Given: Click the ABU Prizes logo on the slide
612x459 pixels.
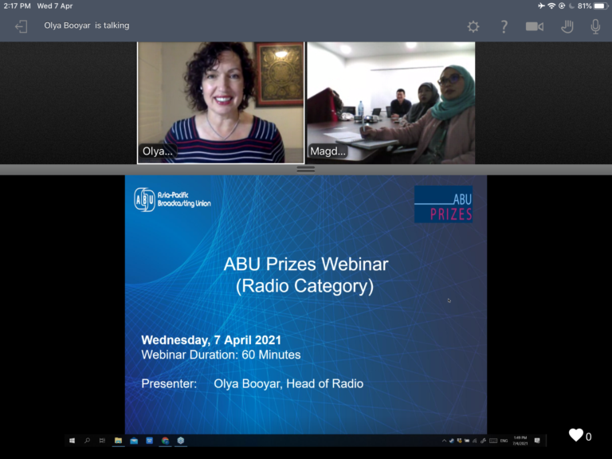Looking at the screenshot, I should click(x=443, y=204).
